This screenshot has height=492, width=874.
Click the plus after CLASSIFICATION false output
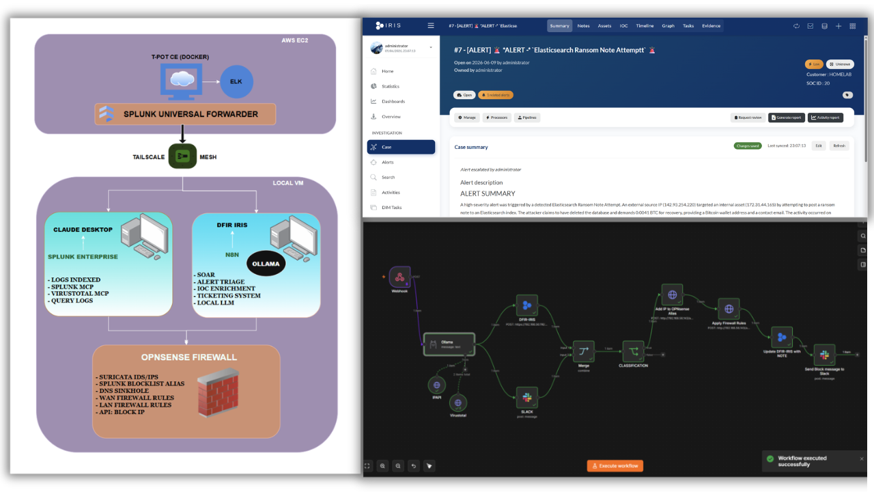662,355
